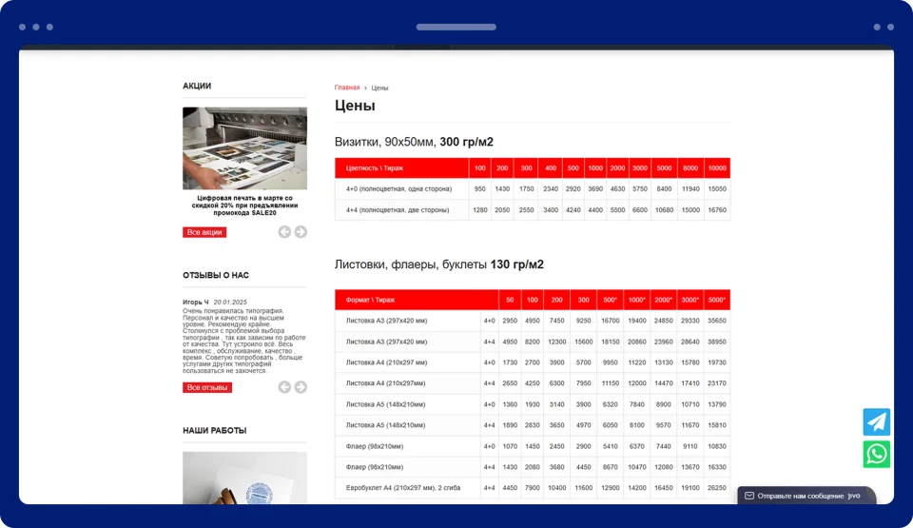Click the Визитки, 90x50мм section heading
Viewport: 913px width, 528px height.
tap(414, 142)
